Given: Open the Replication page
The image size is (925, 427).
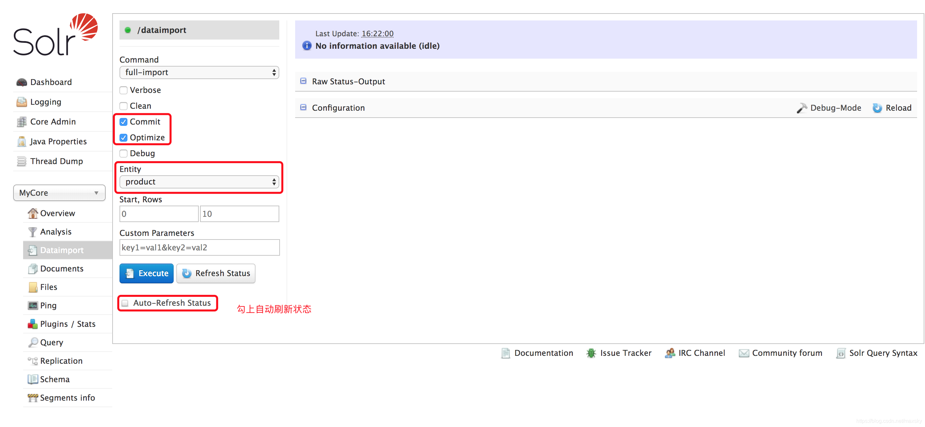Looking at the screenshot, I should coord(61,361).
